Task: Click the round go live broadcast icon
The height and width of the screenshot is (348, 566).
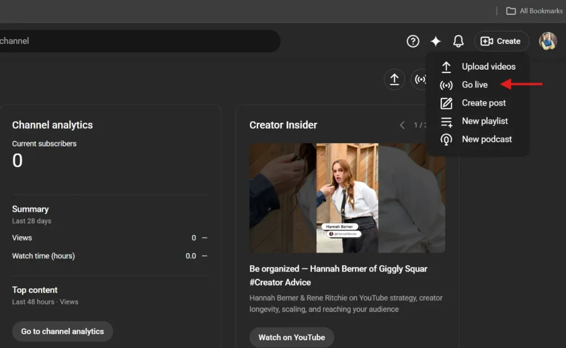Action: [420, 79]
